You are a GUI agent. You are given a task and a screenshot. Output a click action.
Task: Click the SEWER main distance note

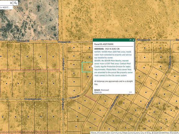tap(113, 68)
